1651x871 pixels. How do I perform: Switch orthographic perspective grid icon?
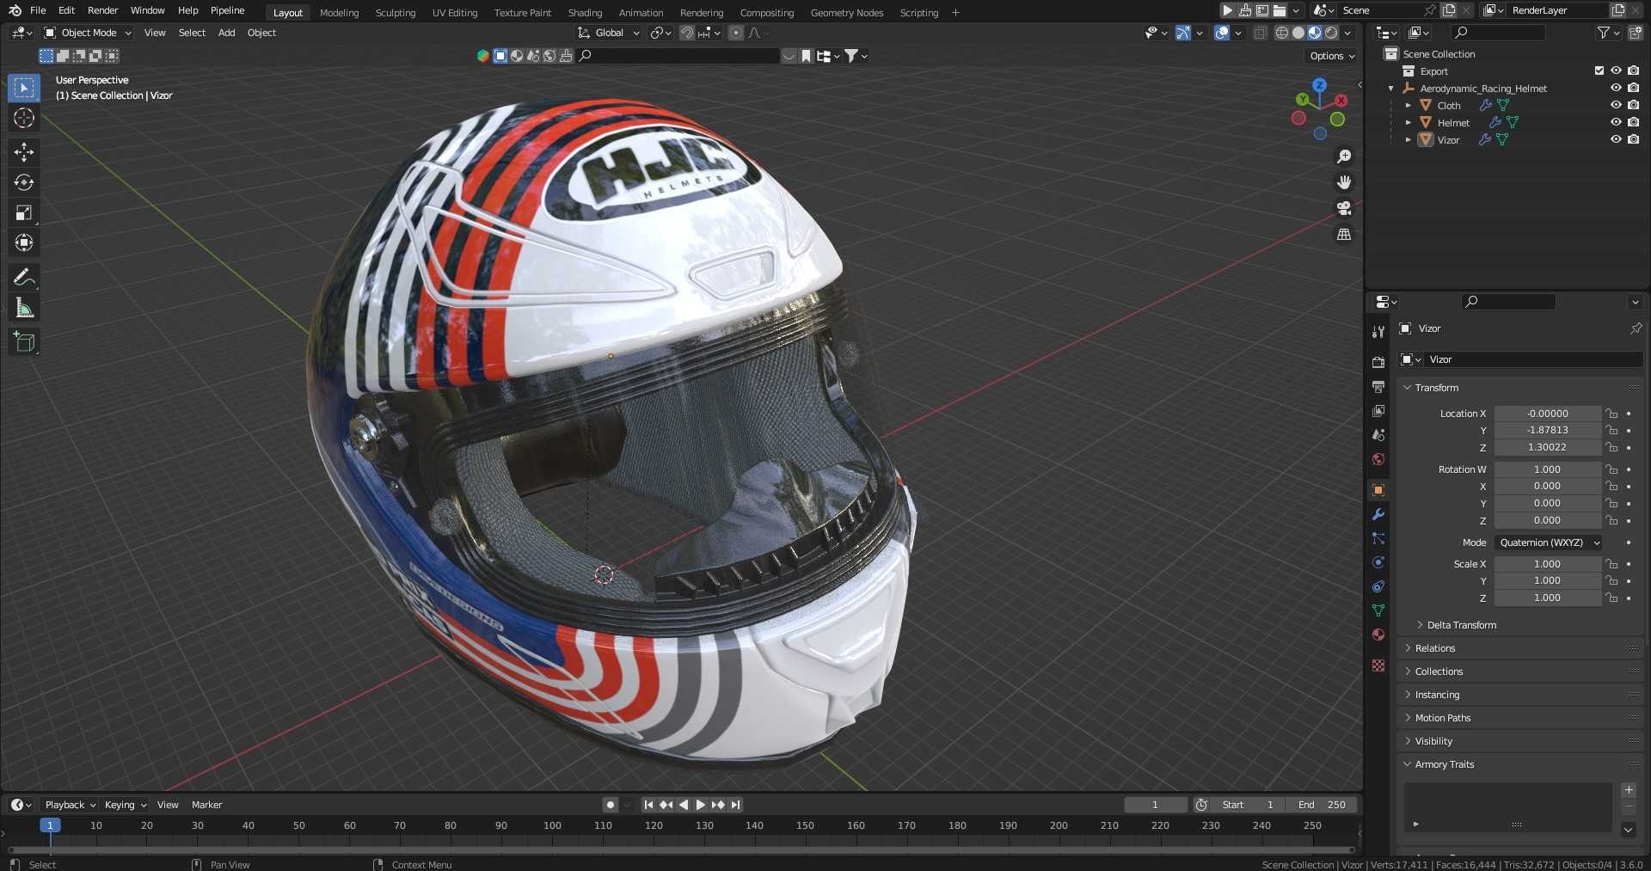[1343, 234]
